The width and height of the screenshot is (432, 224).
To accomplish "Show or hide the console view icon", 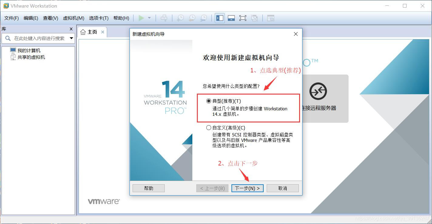I will tap(231, 18).
